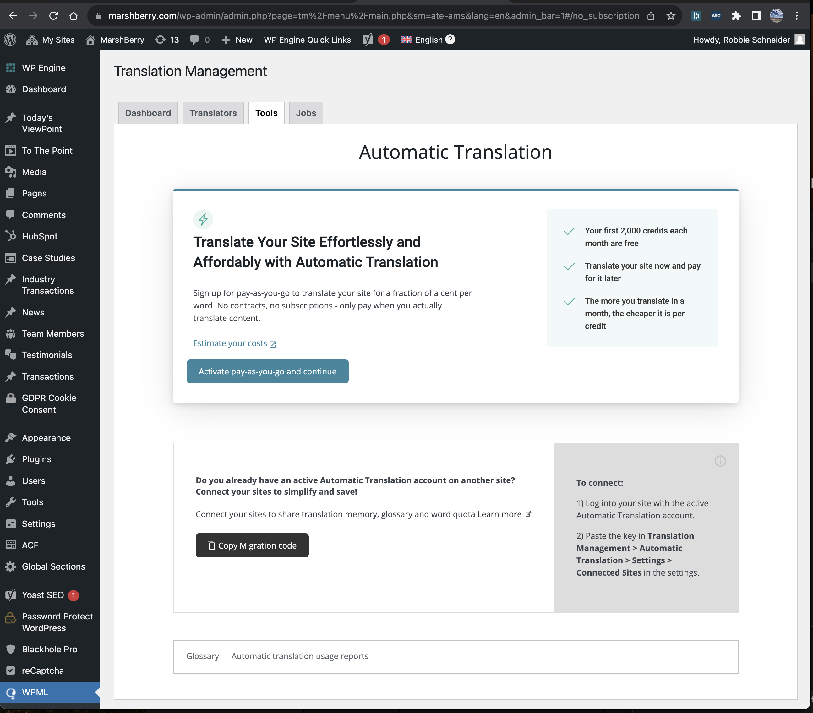Open Global Sections in sidebar
Image resolution: width=813 pixels, height=713 pixels.
50,567
